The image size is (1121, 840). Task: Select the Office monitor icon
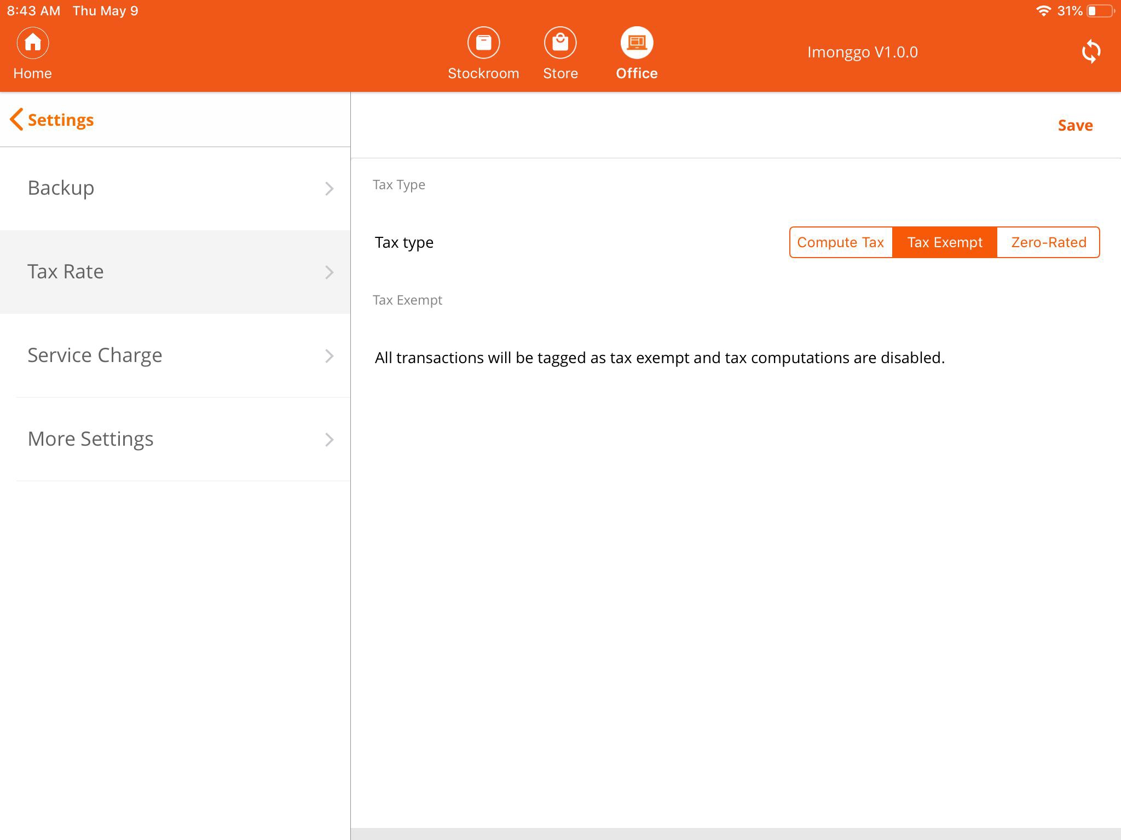637,43
